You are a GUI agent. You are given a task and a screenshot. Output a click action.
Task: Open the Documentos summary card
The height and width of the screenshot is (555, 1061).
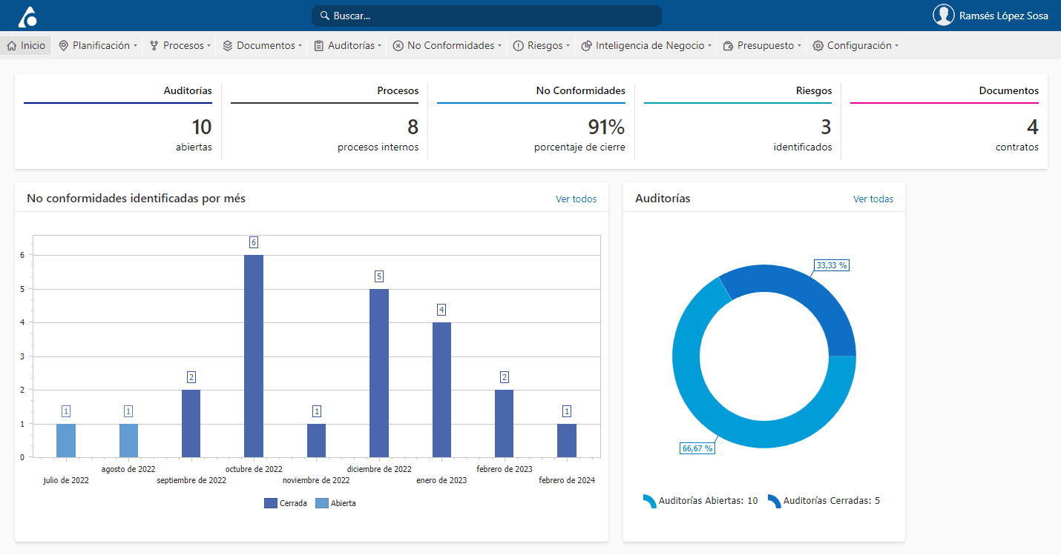(x=945, y=121)
